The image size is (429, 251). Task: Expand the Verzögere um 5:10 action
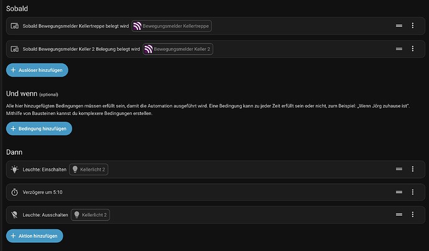pyautogui.click(x=215, y=192)
